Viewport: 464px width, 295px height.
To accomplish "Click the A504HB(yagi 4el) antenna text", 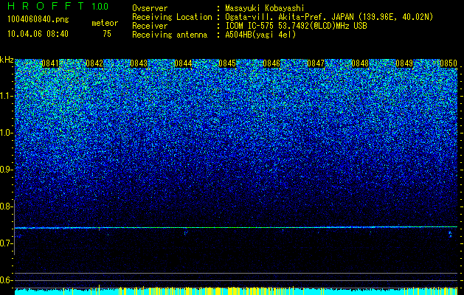I will (260, 35).
